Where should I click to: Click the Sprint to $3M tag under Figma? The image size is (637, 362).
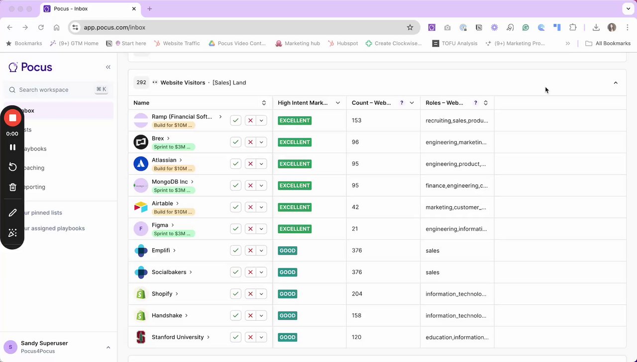click(173, 233)
